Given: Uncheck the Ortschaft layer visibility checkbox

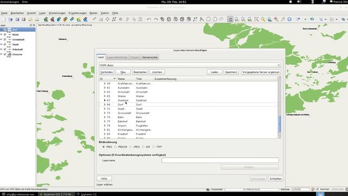Looking at the screenshot, I should (5, 49).
